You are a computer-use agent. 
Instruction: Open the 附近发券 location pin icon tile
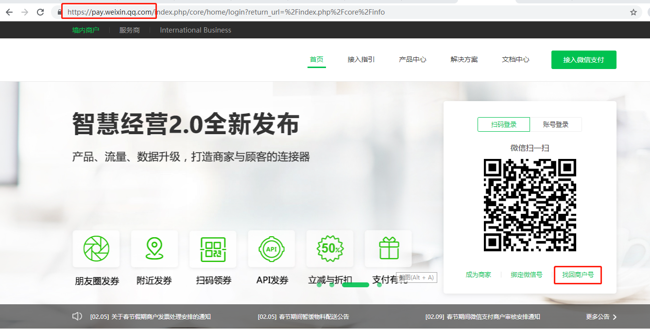coord(154,249)
